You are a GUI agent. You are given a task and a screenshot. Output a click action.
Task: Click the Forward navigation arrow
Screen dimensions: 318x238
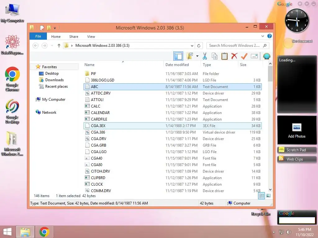pos(44,46)
